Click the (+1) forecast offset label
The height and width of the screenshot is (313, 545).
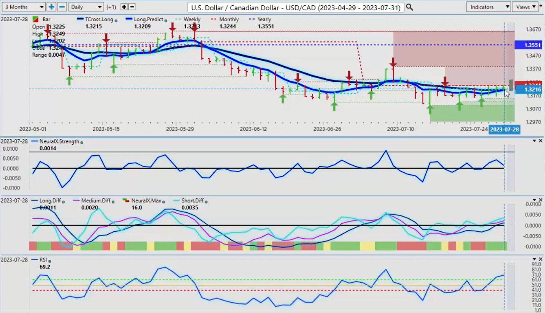point(112,7)
